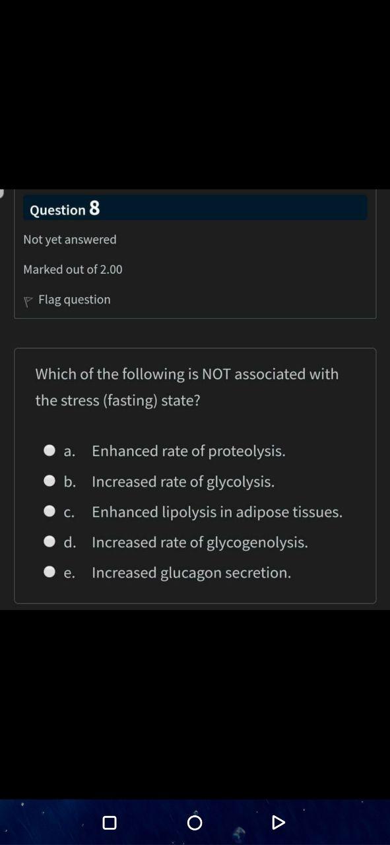Tap the back triangle in the navigation bar
The width and height of the screenshot is (390, 845).
[x=277, y=822]
